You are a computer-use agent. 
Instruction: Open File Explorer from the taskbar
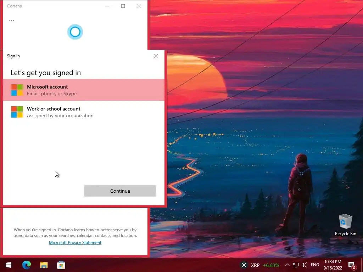pos(44,265)
